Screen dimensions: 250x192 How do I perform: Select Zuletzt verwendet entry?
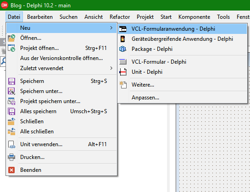pos(61,68)
